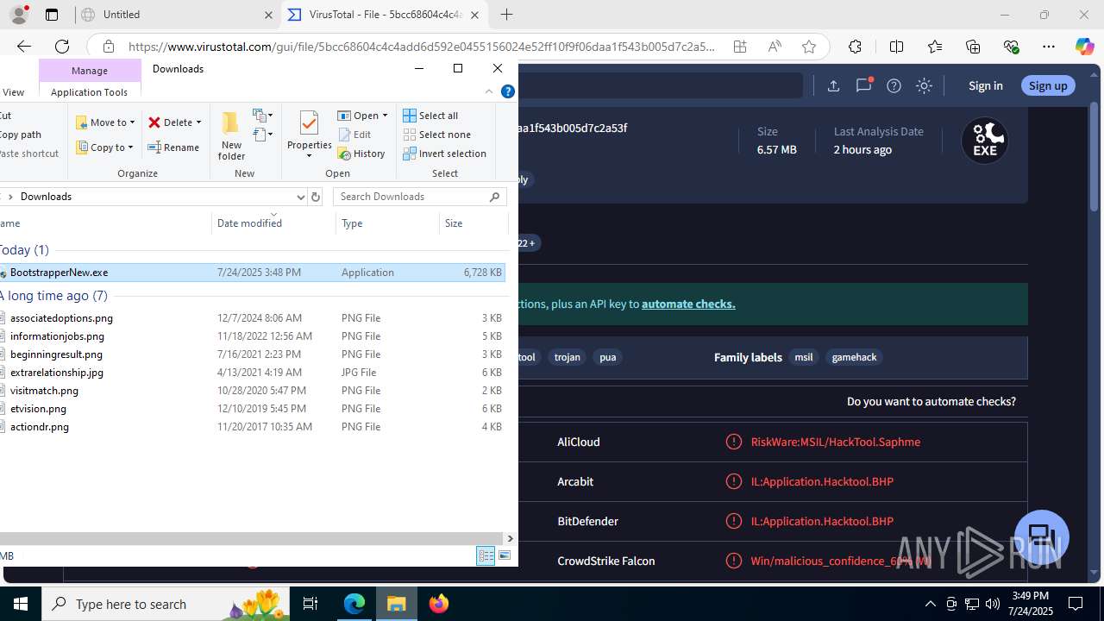Select informationjobs.png file

click(252, 336)
